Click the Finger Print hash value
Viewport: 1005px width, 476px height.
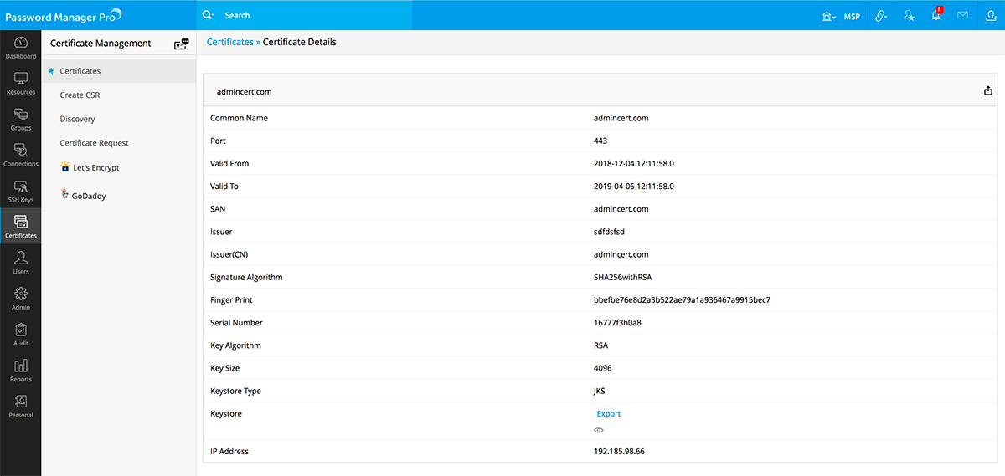click(x=682, y=299)
